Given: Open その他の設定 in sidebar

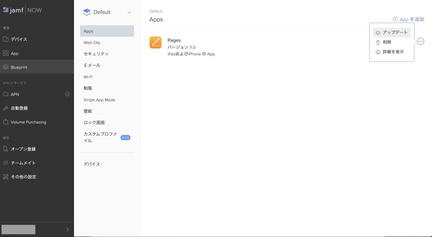Looking at the screenshot, I should (x=37, y=177).
